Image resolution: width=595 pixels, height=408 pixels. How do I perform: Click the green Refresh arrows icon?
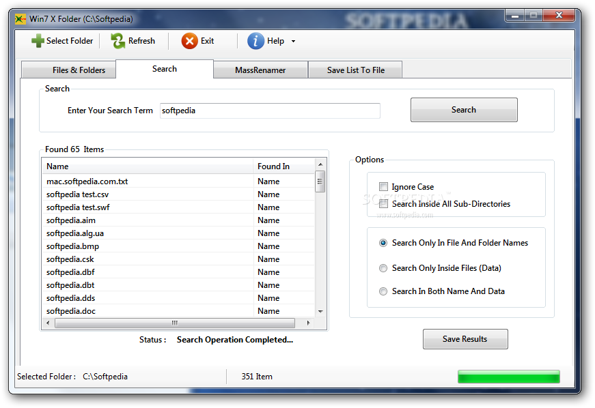117,41
